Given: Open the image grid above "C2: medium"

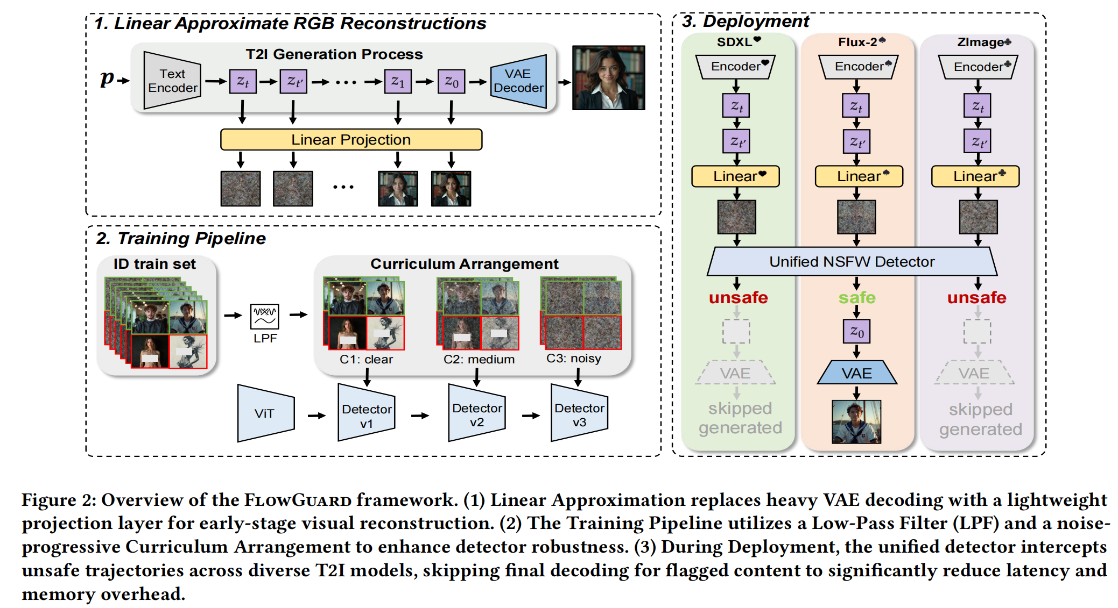Looking at the screenshot, I should coord(478,313).
